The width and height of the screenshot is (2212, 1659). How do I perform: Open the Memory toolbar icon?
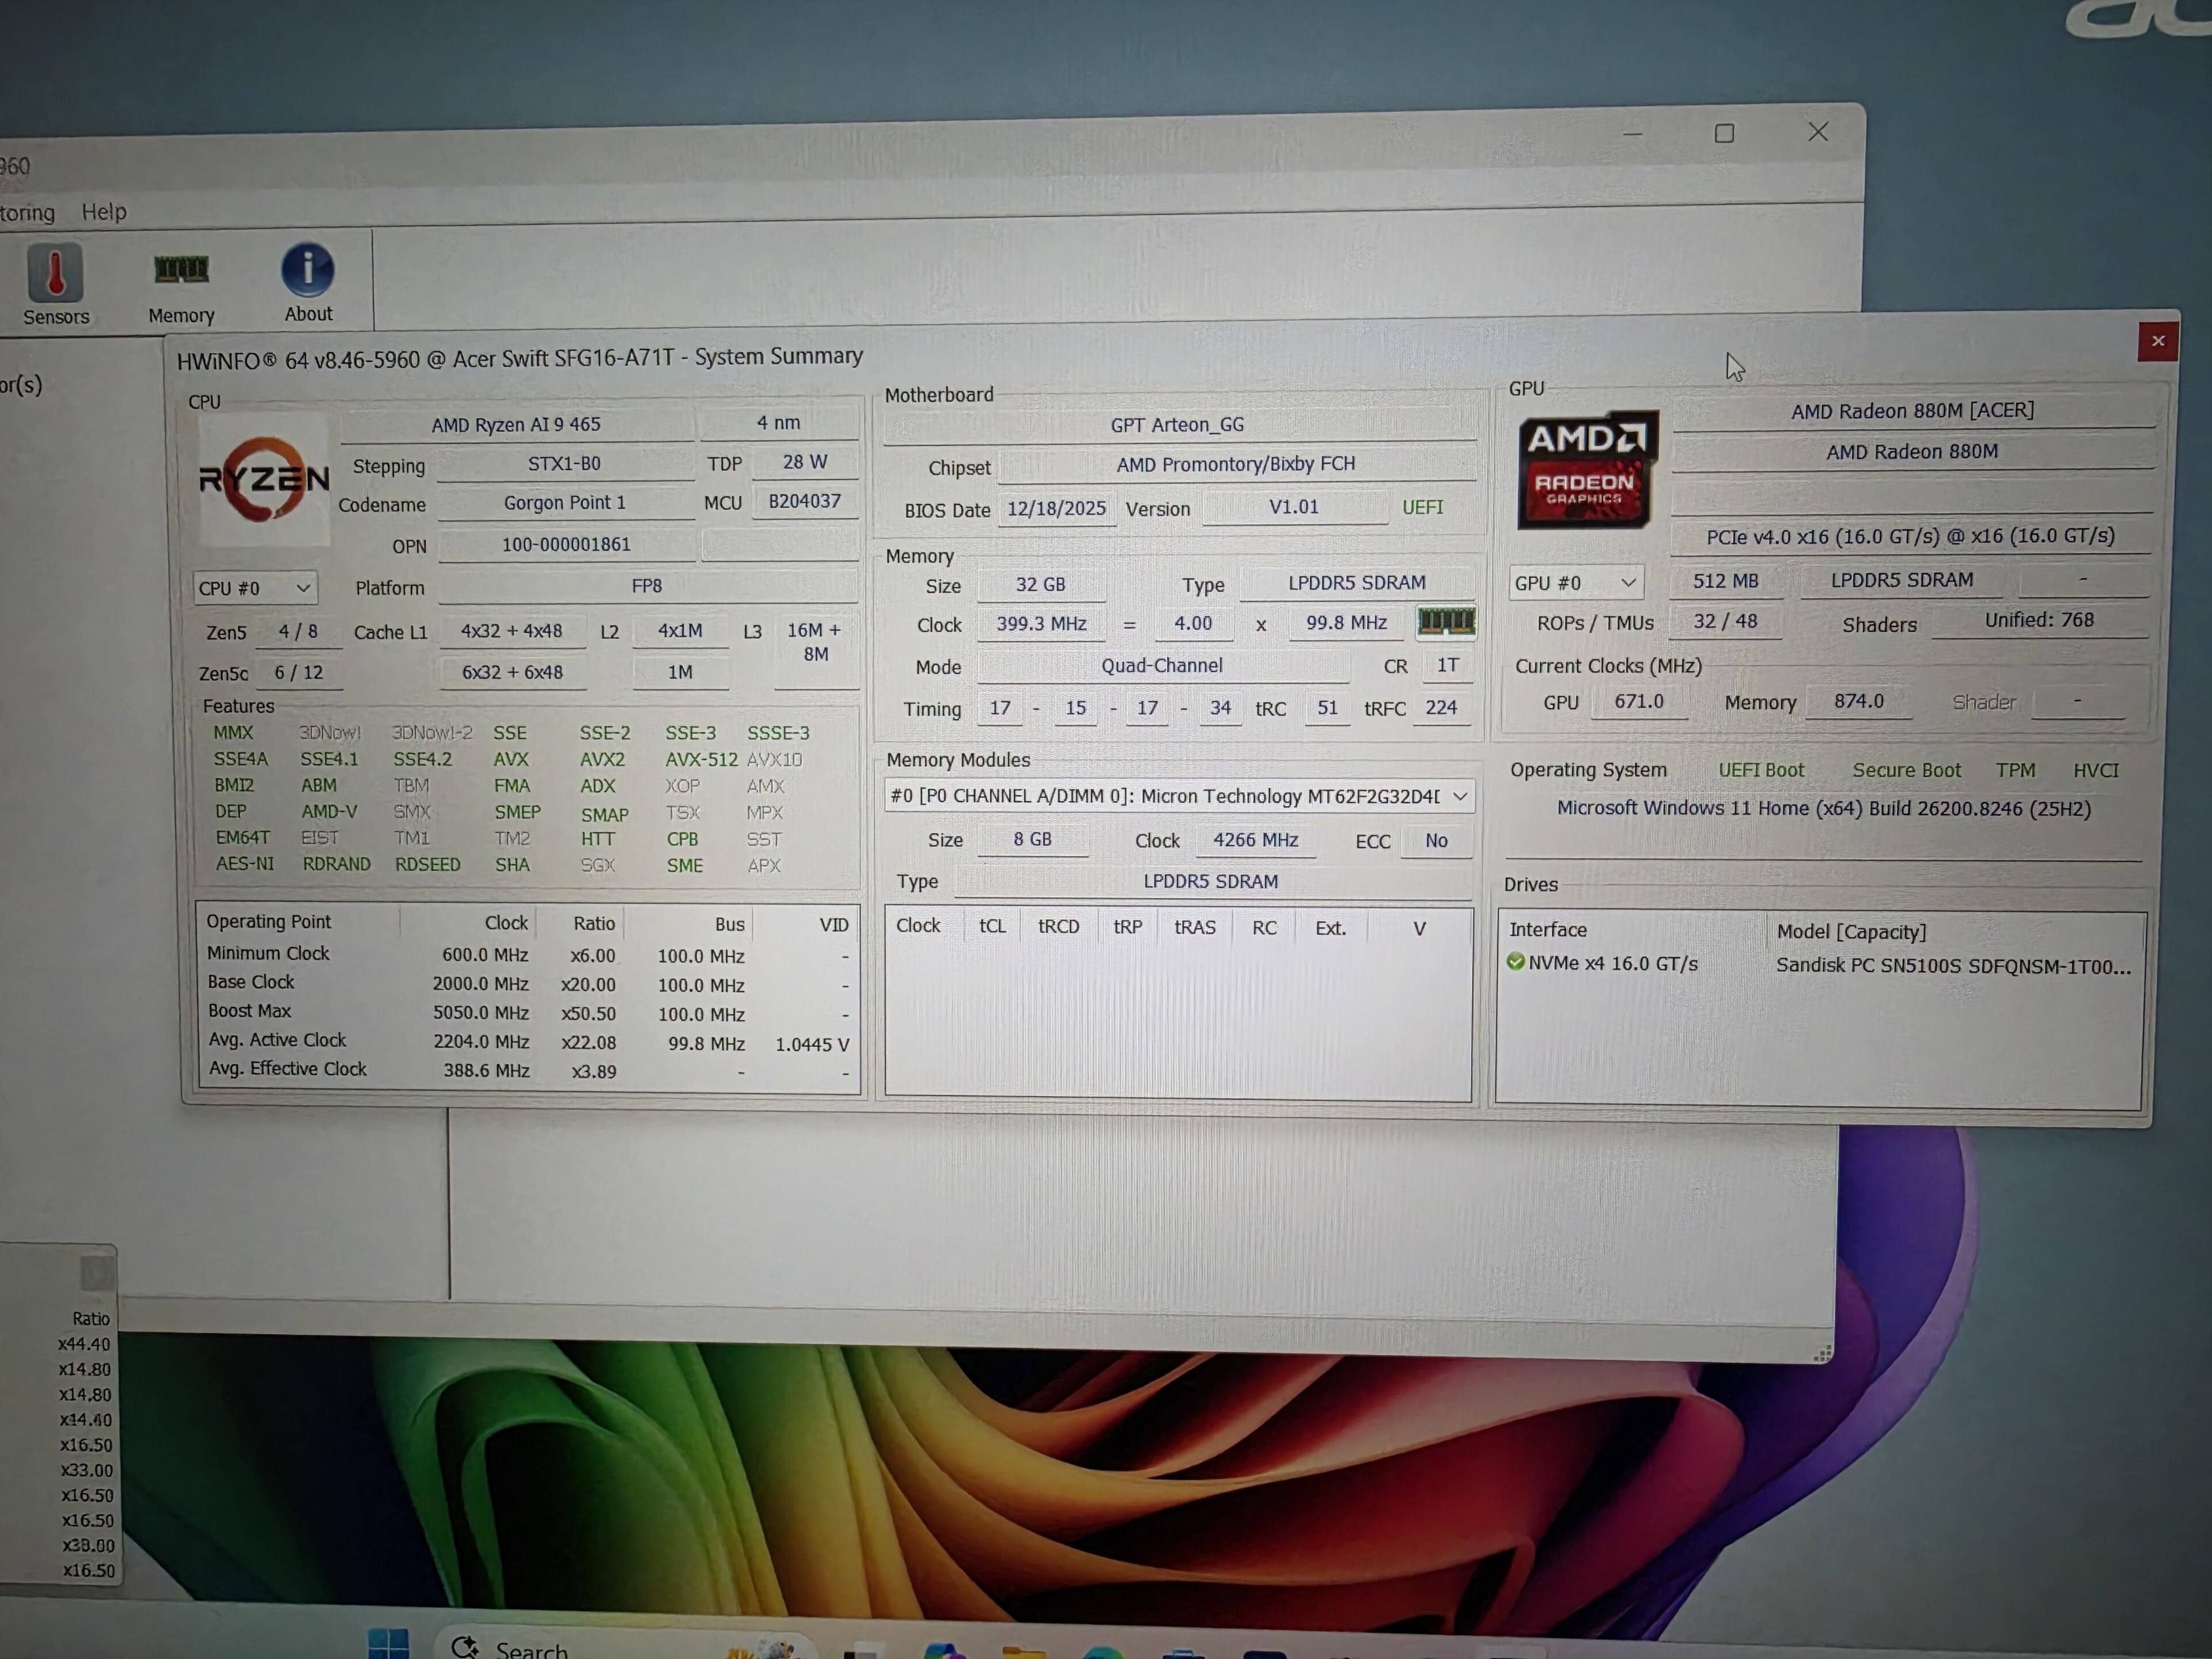(x=181, y=270)
